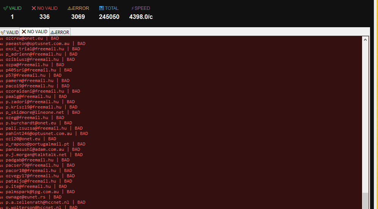Select the p_raposo@portugalmail.pt result line
The height and width of the screenshot is (209, 378).
(45, 144)
